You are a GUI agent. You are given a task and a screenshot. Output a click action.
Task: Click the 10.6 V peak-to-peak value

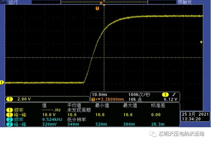49,115
